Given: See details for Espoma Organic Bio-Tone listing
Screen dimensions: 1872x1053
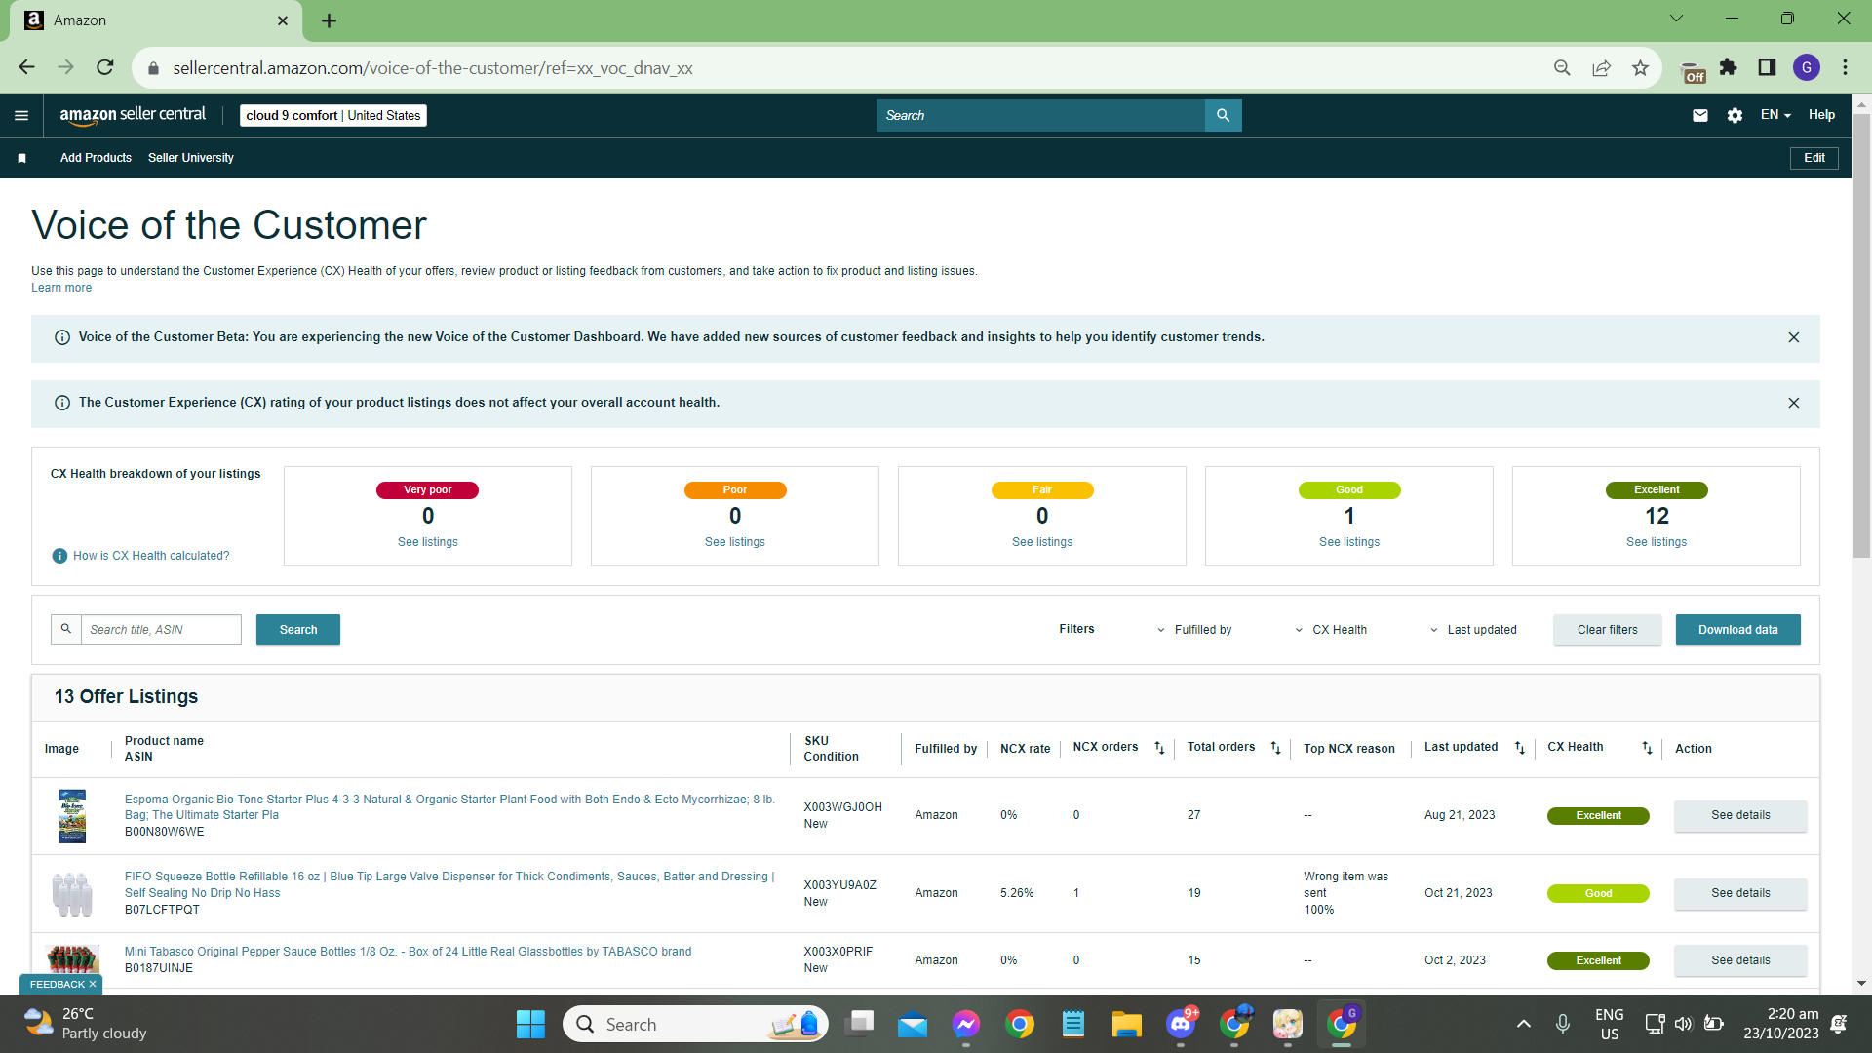Looking at the screenshot, I should (x=1740, y=815).
